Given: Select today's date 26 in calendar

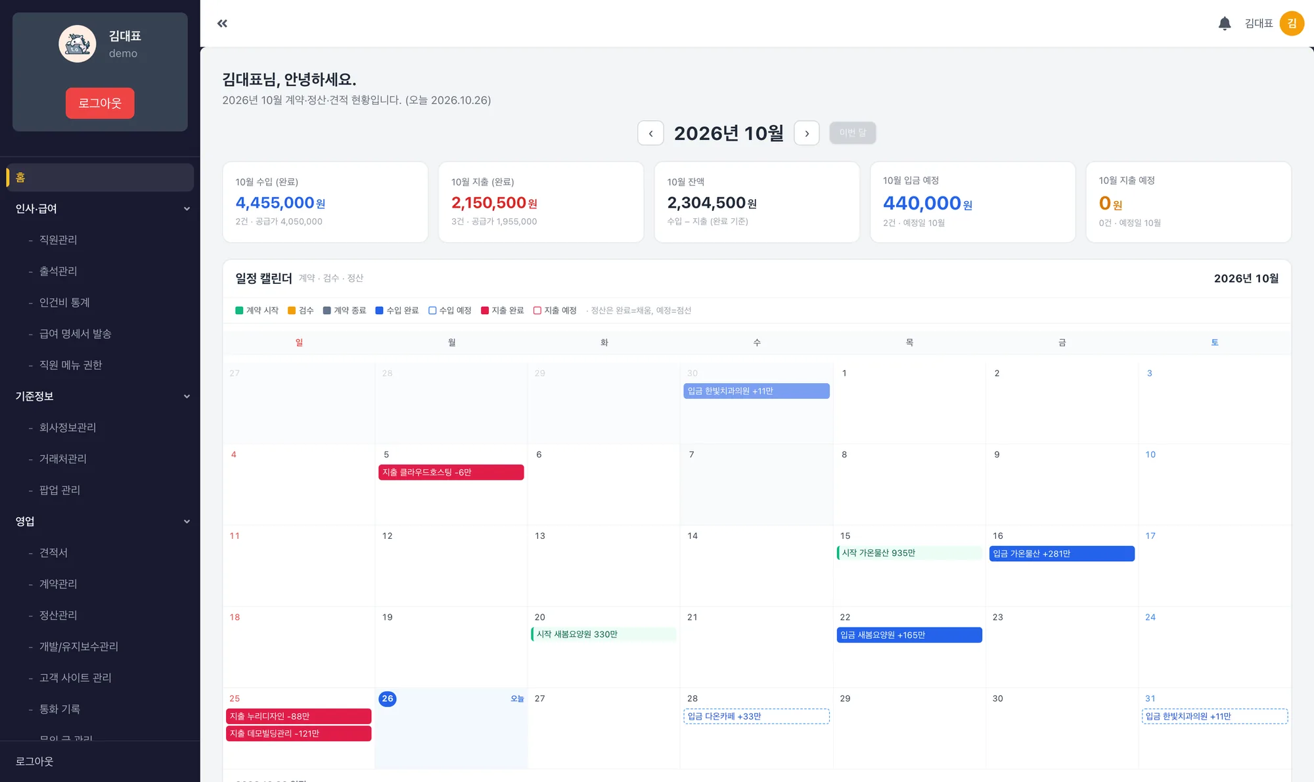Looking at the screenshot, I should coord(388,699).
